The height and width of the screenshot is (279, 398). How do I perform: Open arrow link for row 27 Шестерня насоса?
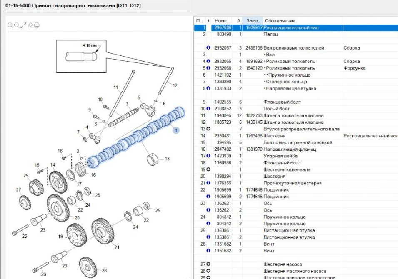208,264
